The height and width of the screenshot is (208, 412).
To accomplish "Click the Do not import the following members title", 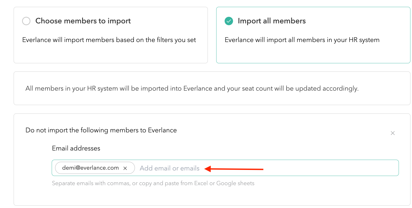I will pyautogui.click(x=101, y=130).
